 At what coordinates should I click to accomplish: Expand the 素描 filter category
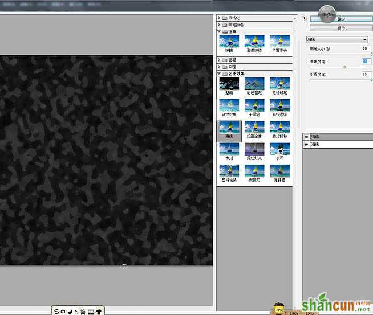219,60
